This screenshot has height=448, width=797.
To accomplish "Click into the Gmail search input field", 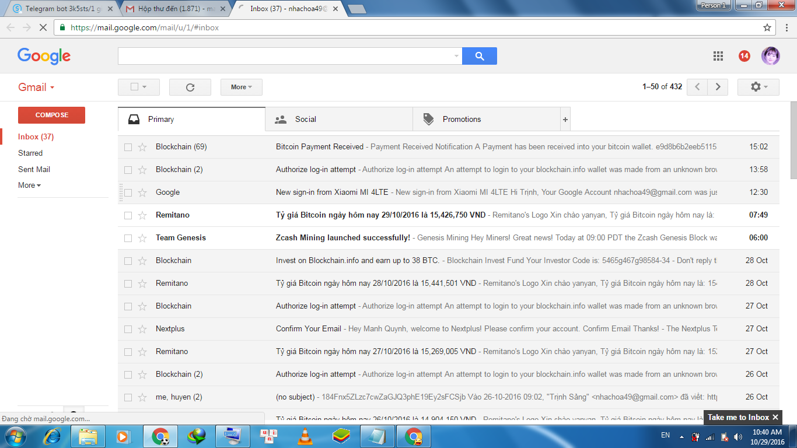I will coord(285,56).
